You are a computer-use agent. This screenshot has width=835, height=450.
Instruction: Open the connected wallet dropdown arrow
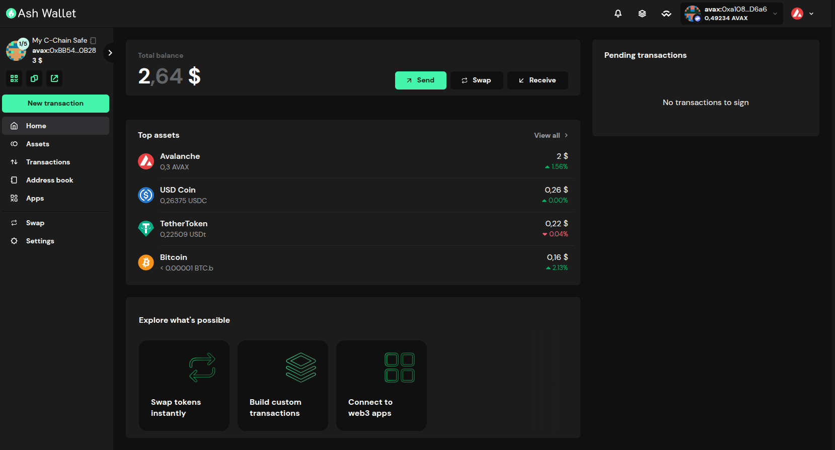click(x=775, y=14)
